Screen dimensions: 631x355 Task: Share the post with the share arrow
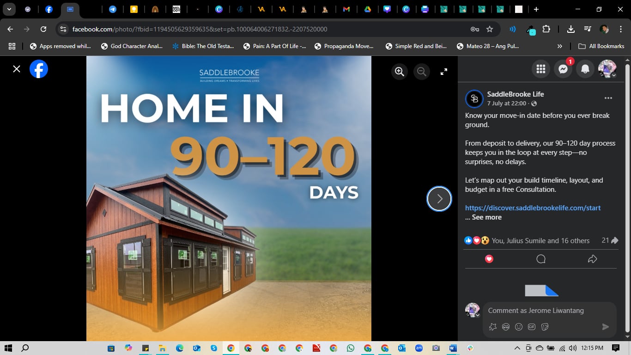click(x=593, y=259)
